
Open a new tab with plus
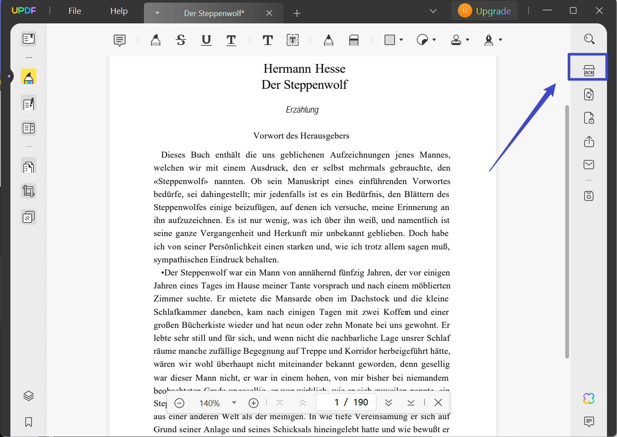point(297,13)
